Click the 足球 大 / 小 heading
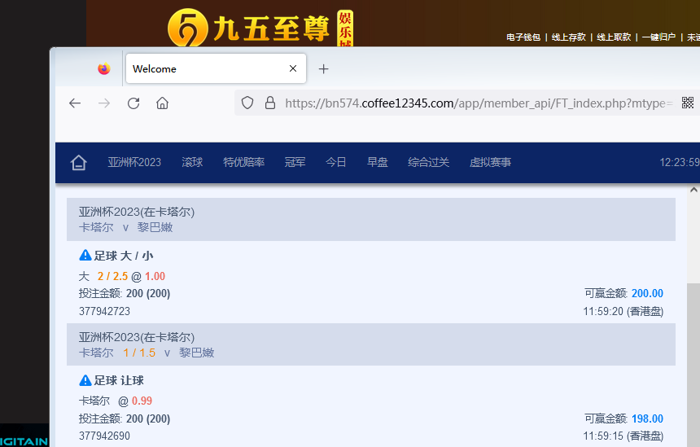Viewport: 700px width, 447px height. click(x=124, y=256)
